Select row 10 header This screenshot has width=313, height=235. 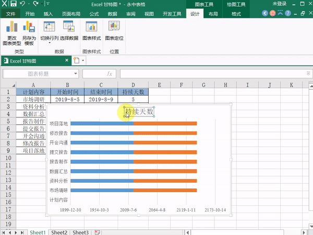click(8, 158)
